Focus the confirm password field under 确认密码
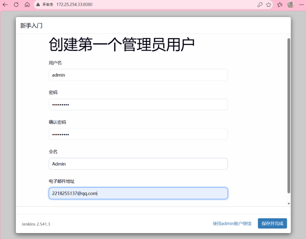This screenshot has width=306, height=239. (138, 134)
